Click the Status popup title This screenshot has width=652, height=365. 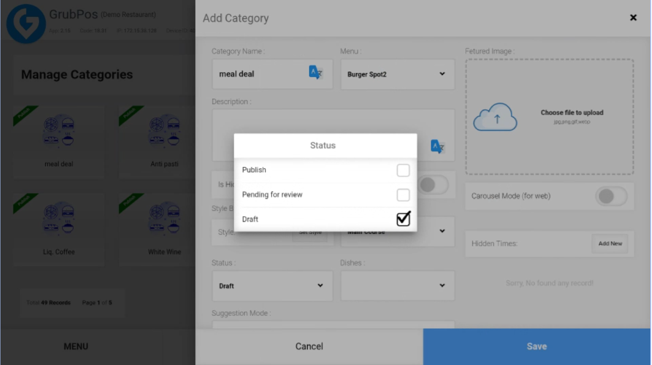[x=323, y=145]
